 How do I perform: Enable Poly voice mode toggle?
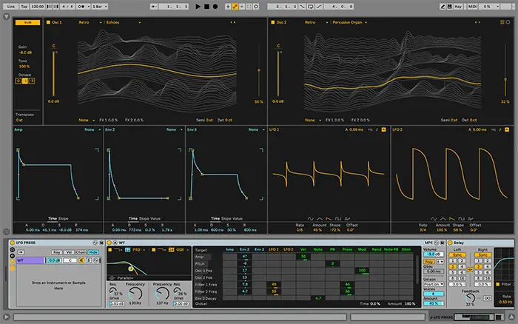(x=429, y=262)
